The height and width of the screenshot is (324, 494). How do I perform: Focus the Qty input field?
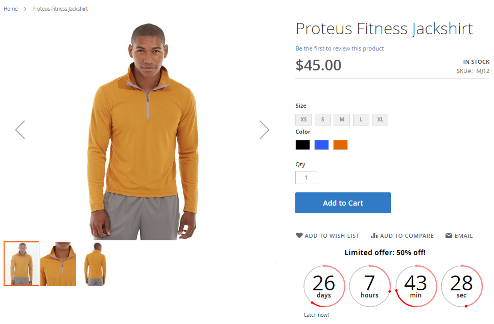point(306,178)
